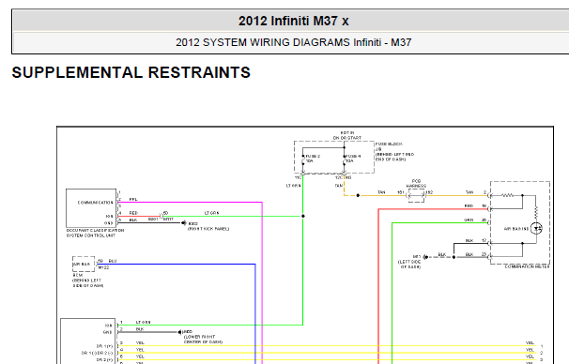Click the dashed AIR BAG box of BCM

point(84,264)
